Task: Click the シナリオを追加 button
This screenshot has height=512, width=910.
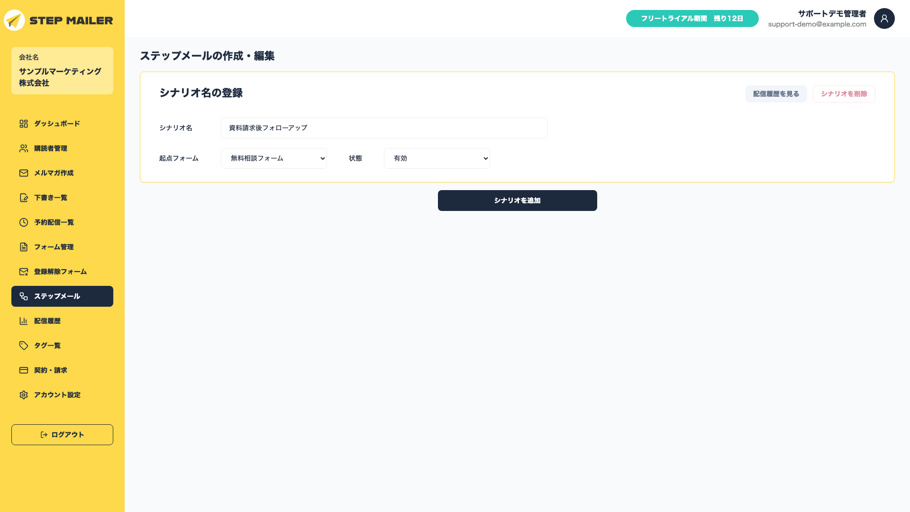Action: pyautogui.click(x=518, y=201)
